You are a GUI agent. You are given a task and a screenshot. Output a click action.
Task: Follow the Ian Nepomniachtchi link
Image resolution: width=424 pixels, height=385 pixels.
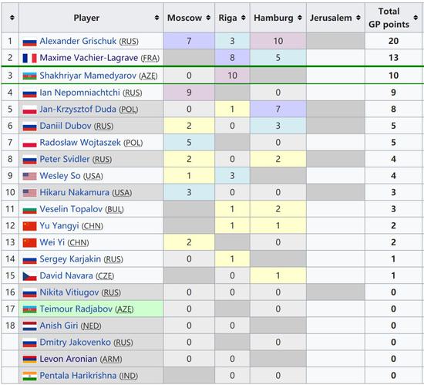[x=79, y=93]
